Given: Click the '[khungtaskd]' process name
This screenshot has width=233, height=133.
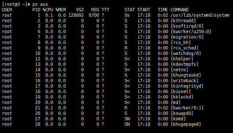Looking at the screenshot, I should (x=186, y=75).
